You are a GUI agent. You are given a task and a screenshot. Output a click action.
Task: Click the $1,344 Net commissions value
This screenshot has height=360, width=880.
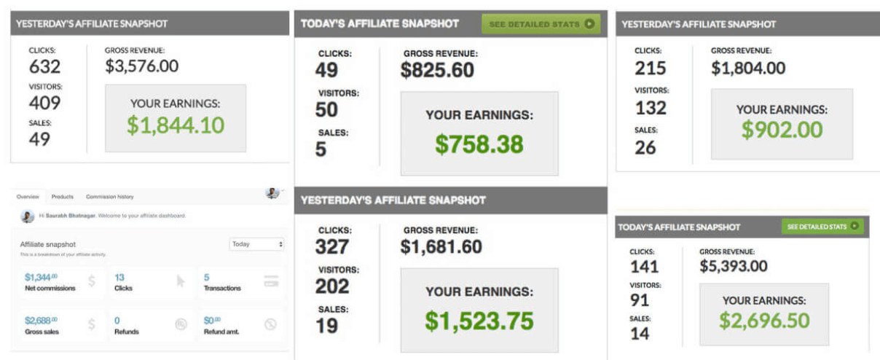[x=41, y=277]
